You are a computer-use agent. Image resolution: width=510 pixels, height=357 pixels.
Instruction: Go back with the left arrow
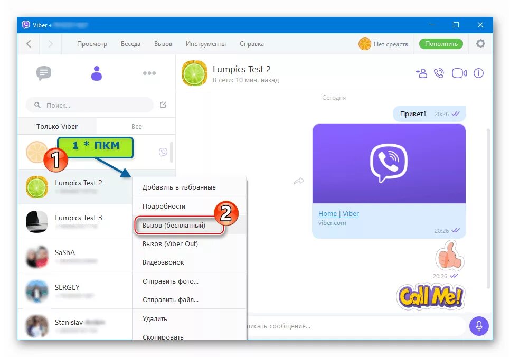(29, 44)
